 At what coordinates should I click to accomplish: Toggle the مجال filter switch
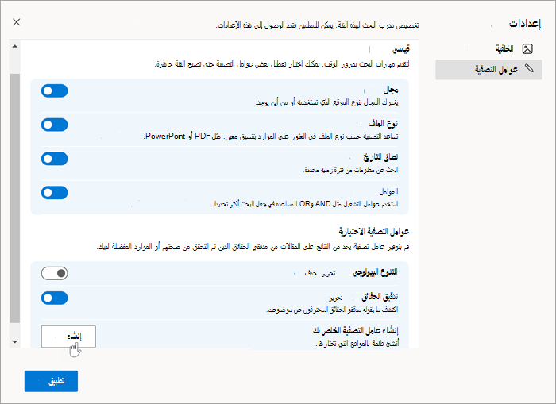coord(54,90)
